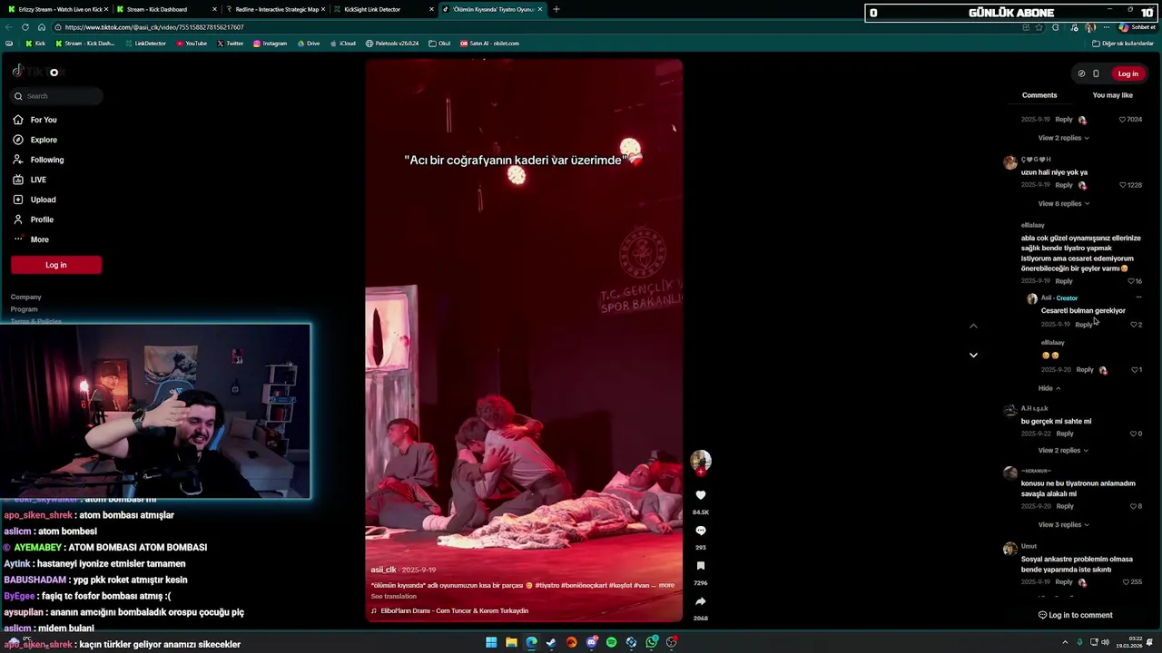Open Spotify from the taskbar
The height and width of the screenshot is (653, 1162).
coord(612,642)
